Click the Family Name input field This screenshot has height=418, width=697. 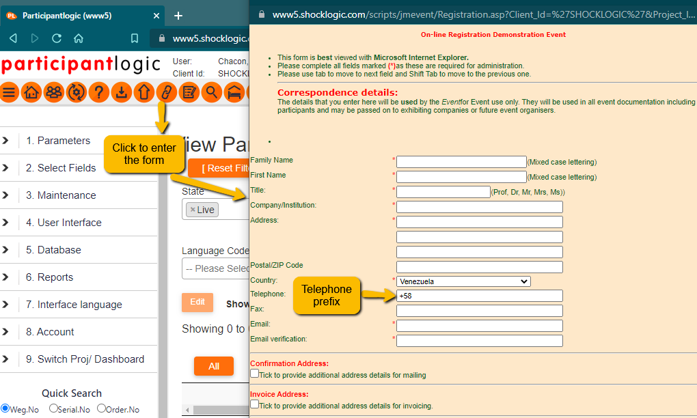[x=461, y=162]
